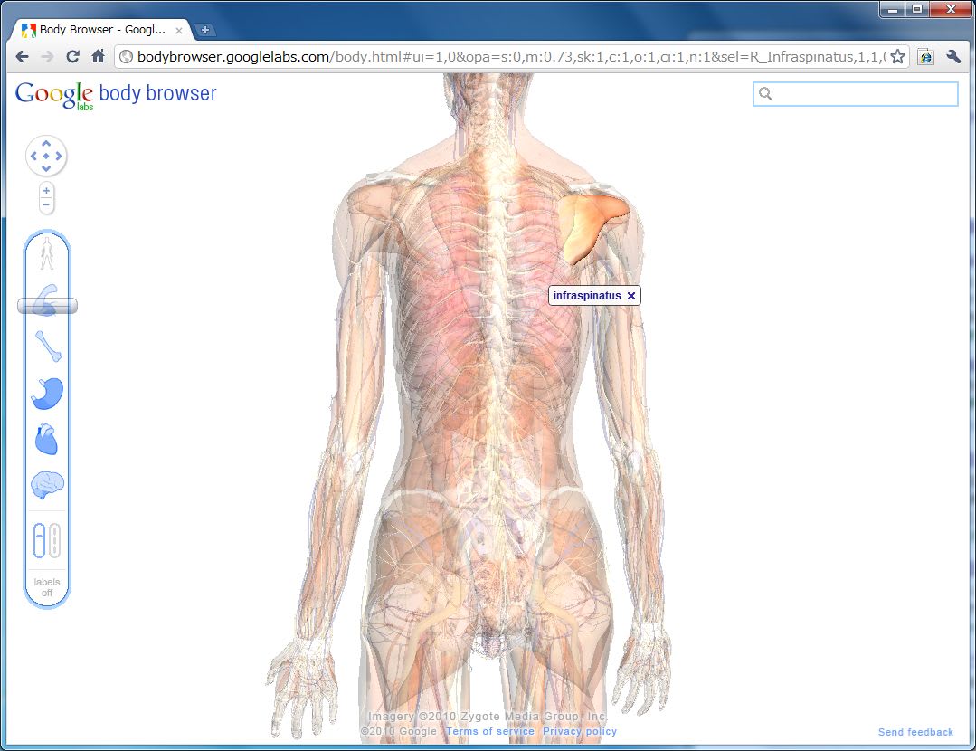The width and height of the screenshot is (976, 751).
Task: Open a new browser tab
Action: pyautogui.click(x=204, y=30)
